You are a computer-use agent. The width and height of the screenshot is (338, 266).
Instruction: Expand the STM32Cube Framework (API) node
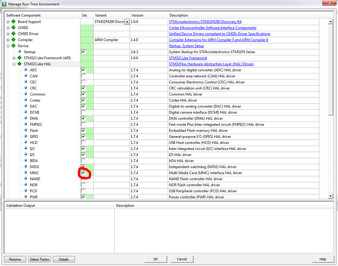pyautogui.click(x=14, y=58)
